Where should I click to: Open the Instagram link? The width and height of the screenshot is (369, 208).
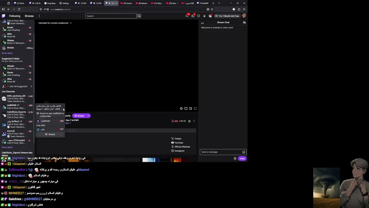click(178, 151)
